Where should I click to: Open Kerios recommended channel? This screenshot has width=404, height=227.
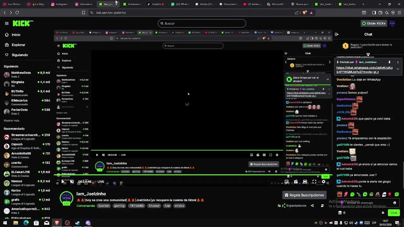(x=27, y=192)
